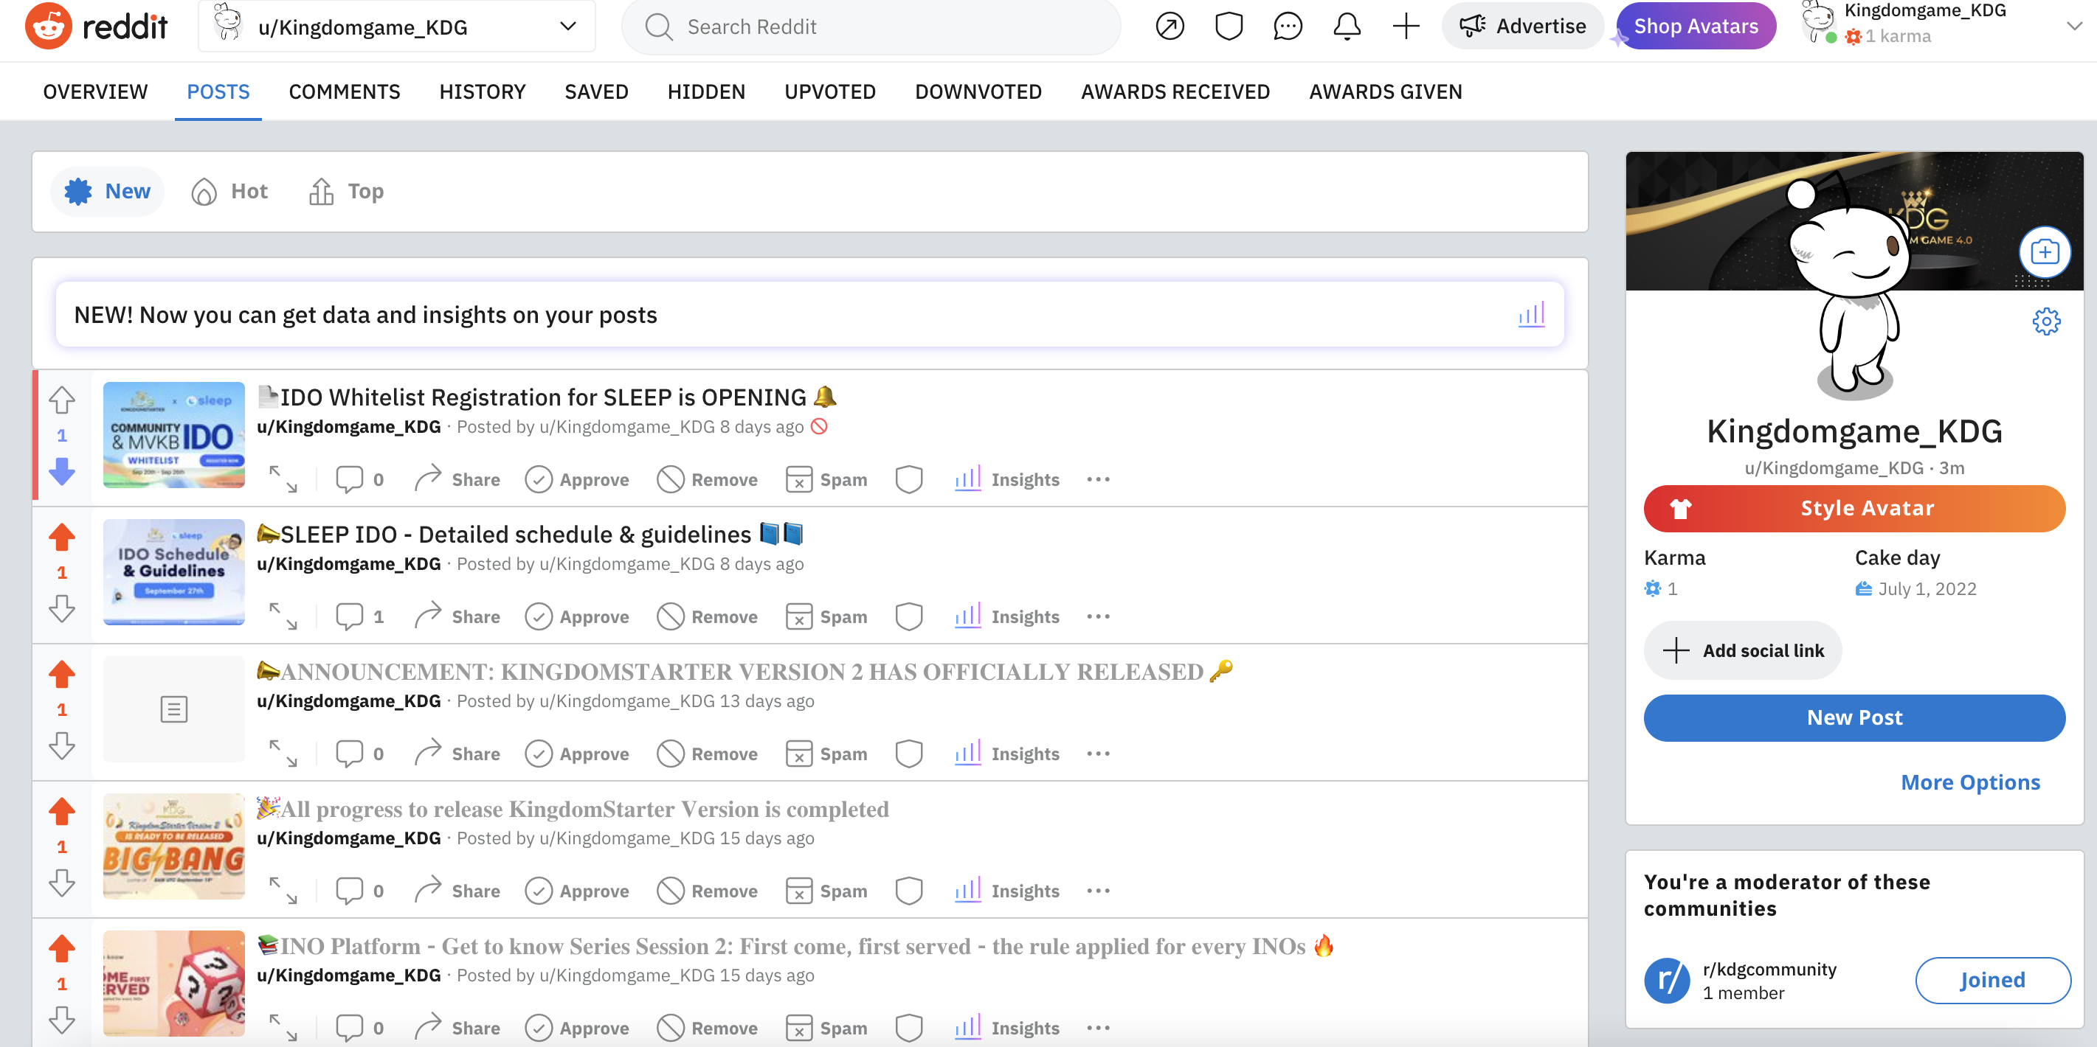Expand the KINGDOMSTARTER VERSION 2 post preview
2097x1047 pixels.
point(283,754)
